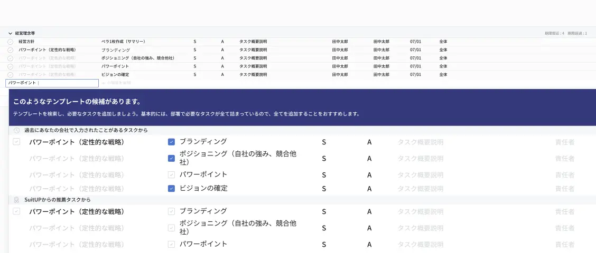Uncheck ビジョンの確定 template checkbox
The height and width of the screenshot is (253, 596).
click(171, 188)
